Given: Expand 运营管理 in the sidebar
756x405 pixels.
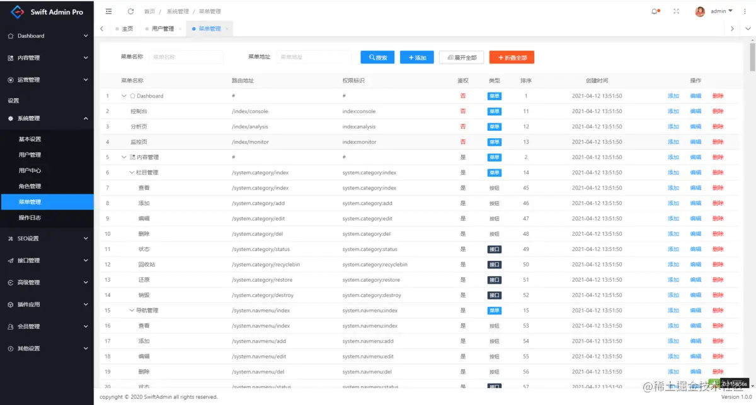Looking at the screenshot, I should (x=47, y=80).
